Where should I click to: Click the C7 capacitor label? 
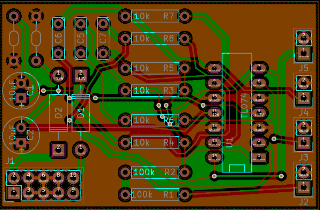click(103, 38)
